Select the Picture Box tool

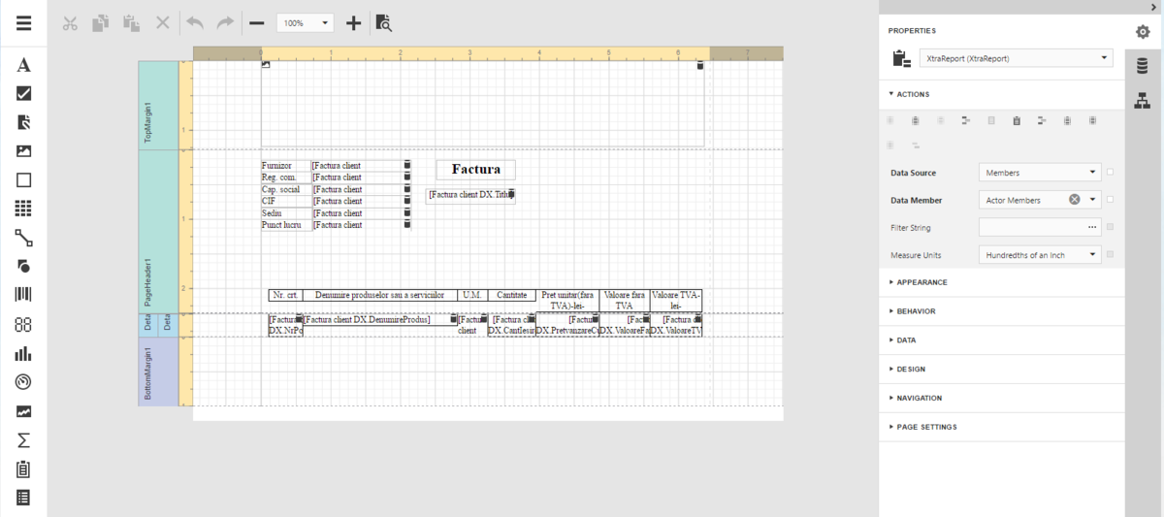[x=23, y=151]
